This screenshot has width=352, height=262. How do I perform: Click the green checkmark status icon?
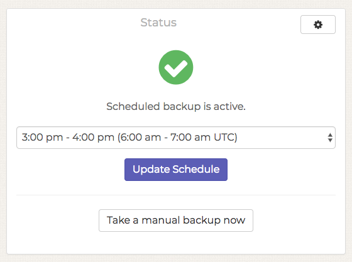[176, 67]
